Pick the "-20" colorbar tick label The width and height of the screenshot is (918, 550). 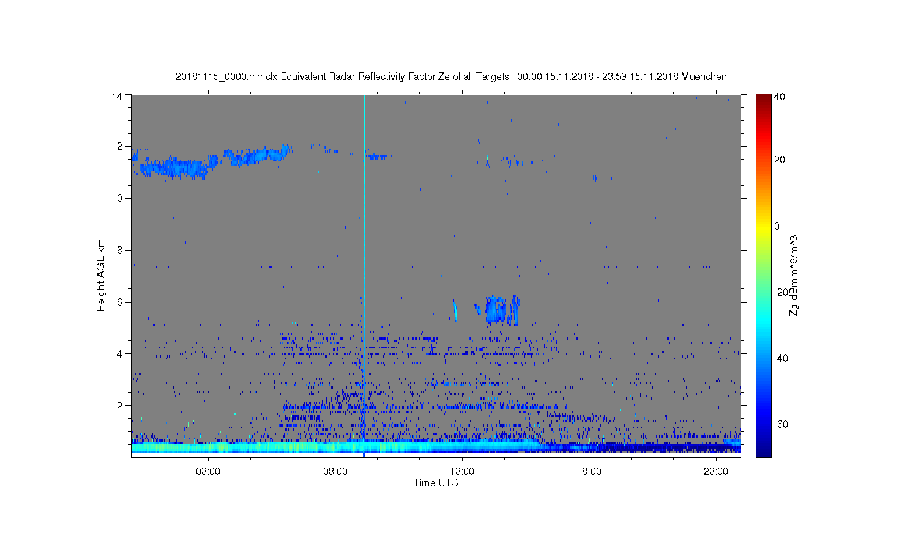pyautogui.click(x=781, y=292)
